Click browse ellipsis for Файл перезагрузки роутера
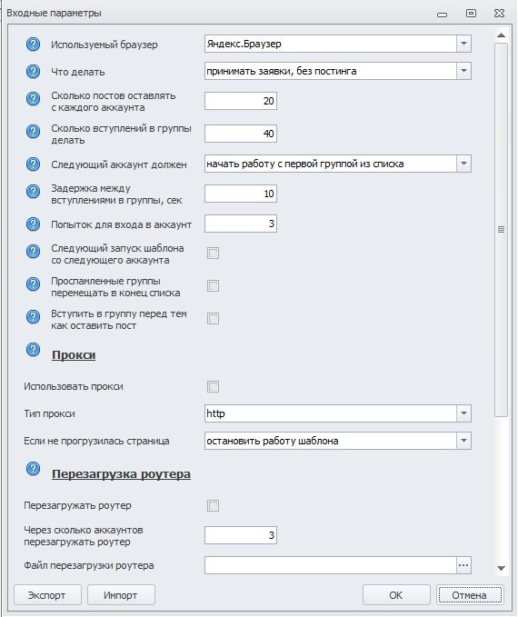The width and height of the screenshot is (518, 617). 463,565
